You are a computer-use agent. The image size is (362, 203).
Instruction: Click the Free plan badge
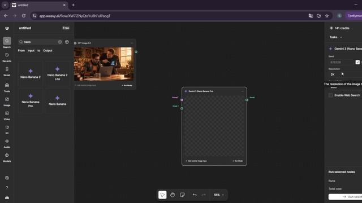tap(66, 28)
